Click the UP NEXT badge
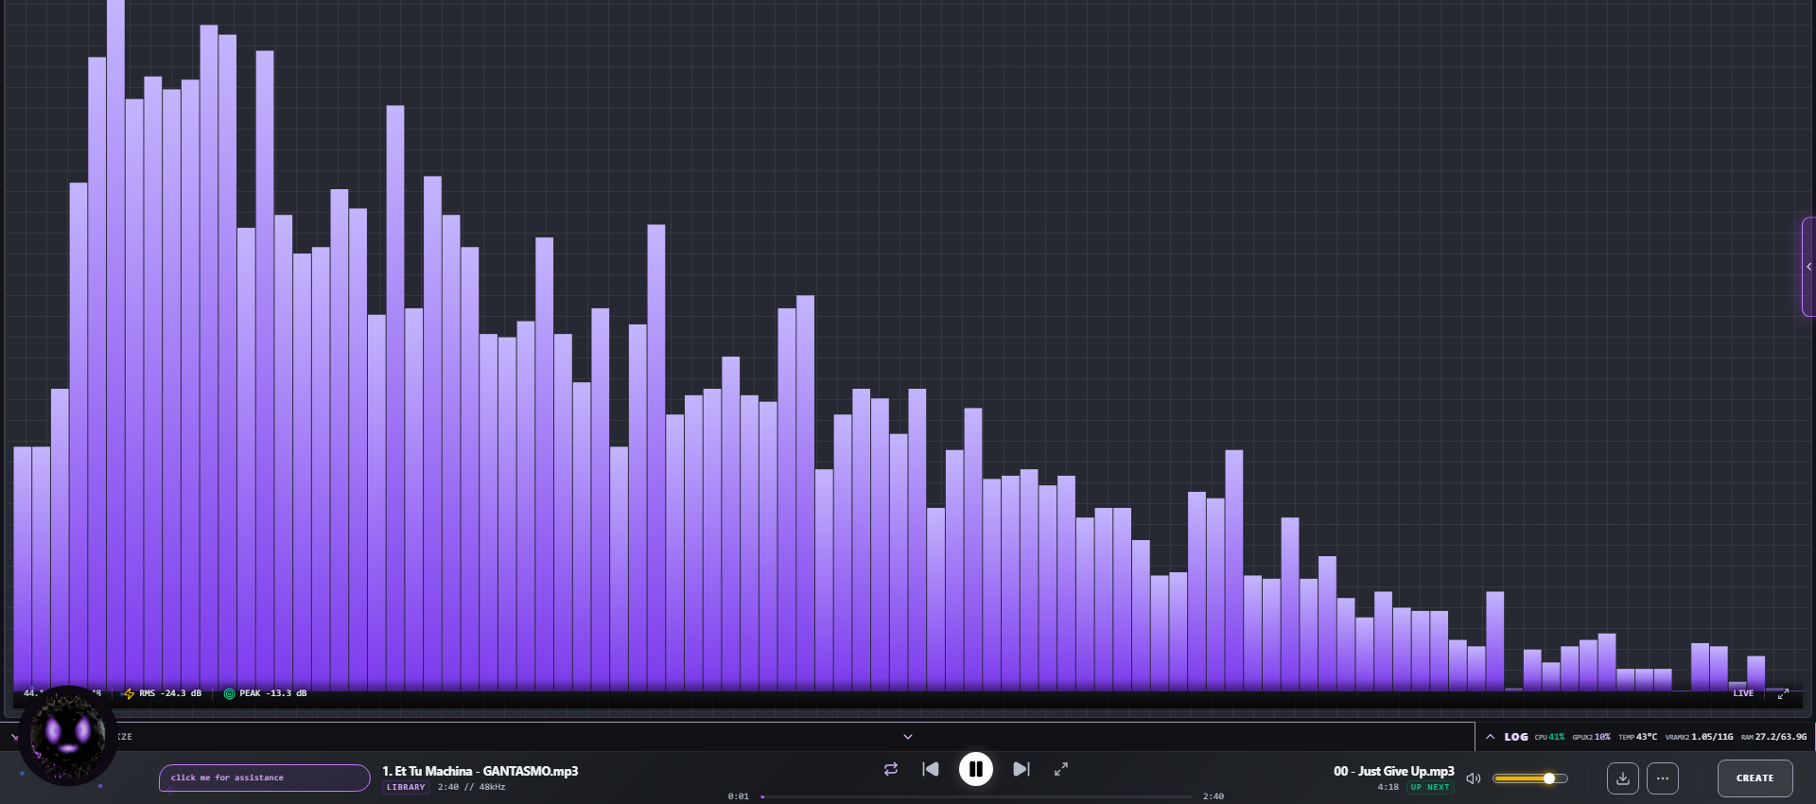1816x804 pixels. click(1430, 787)
